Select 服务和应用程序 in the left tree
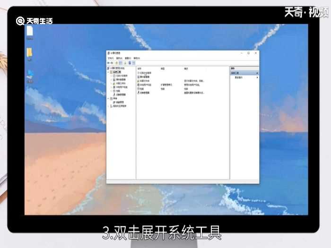The width and height of the screenshot is (331, 248). tap(120, 106)
